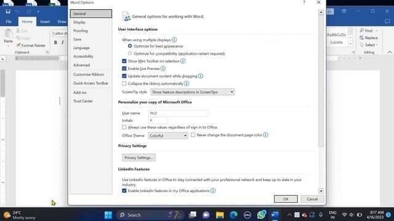
Task: Open the ScreenTip style dropdown
Action: 193,92
